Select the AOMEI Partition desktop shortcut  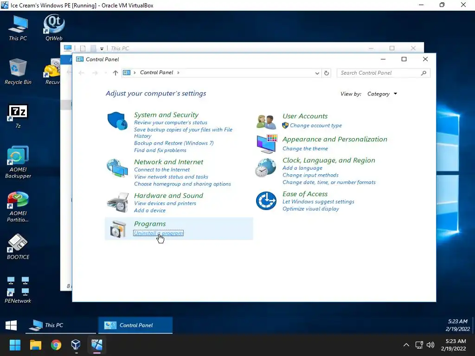tap(18, 207)
